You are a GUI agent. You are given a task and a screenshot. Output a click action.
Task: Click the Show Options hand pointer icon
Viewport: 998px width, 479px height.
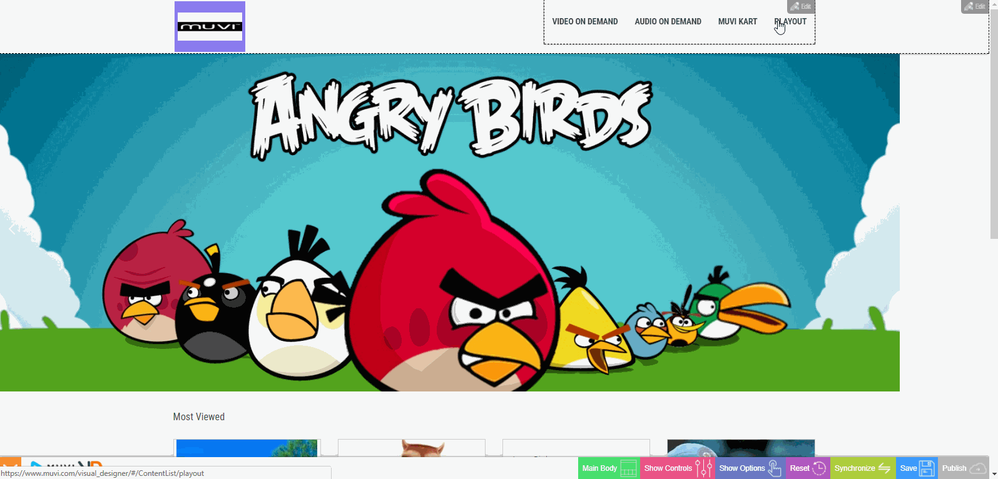pyautogui.click(x=775, y=468)
